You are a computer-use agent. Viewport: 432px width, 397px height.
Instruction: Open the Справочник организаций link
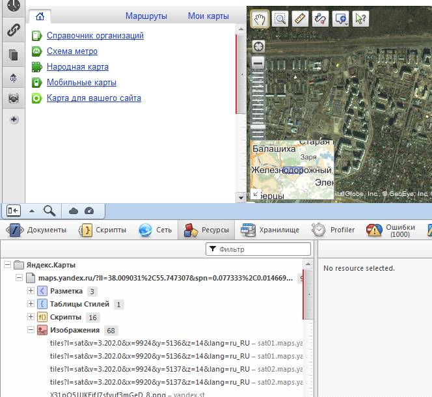pyautogui.click(x=95, y=36)
